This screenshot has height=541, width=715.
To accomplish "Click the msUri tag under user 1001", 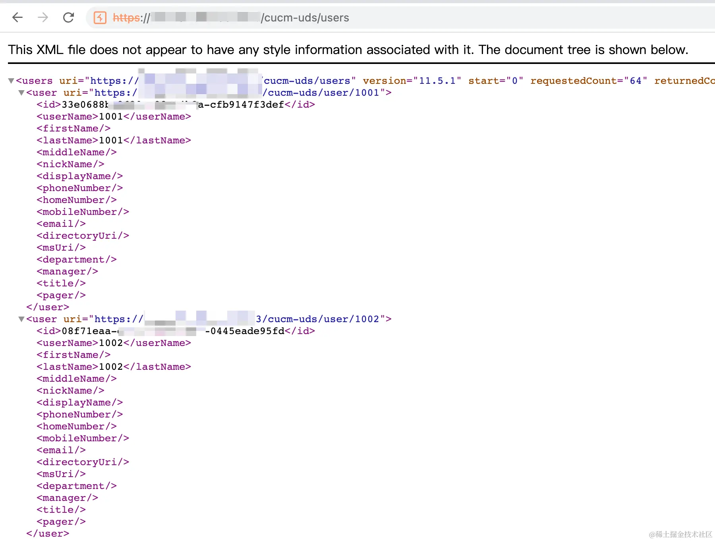I will coord(61,248).
